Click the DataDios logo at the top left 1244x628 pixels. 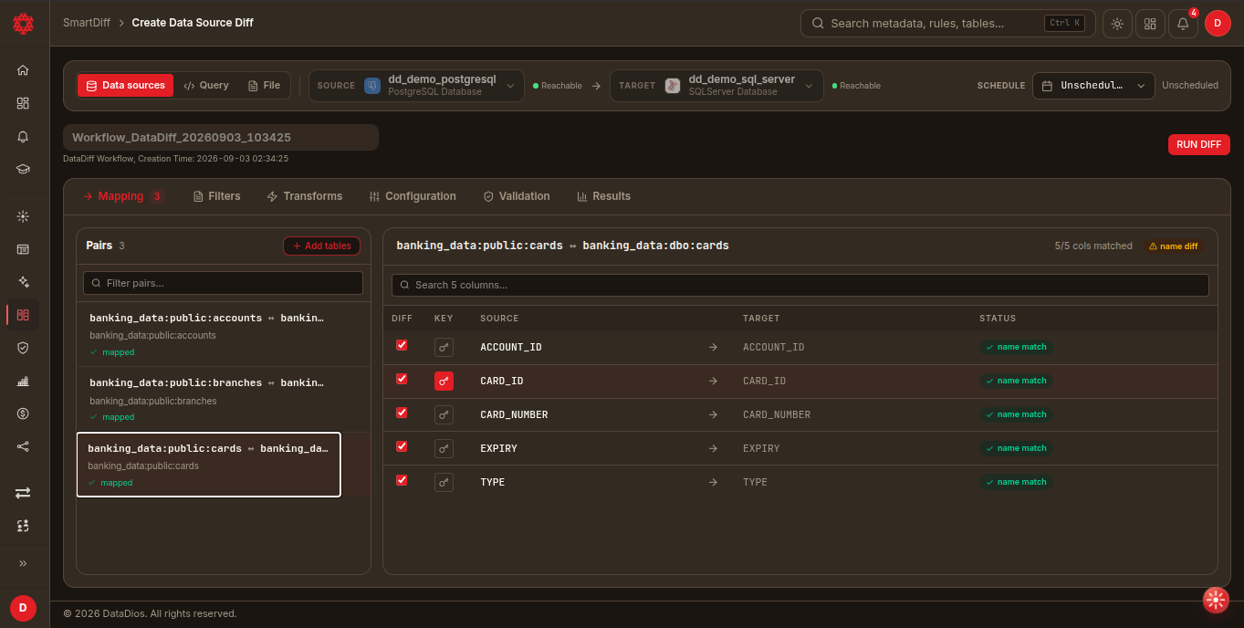23,23
